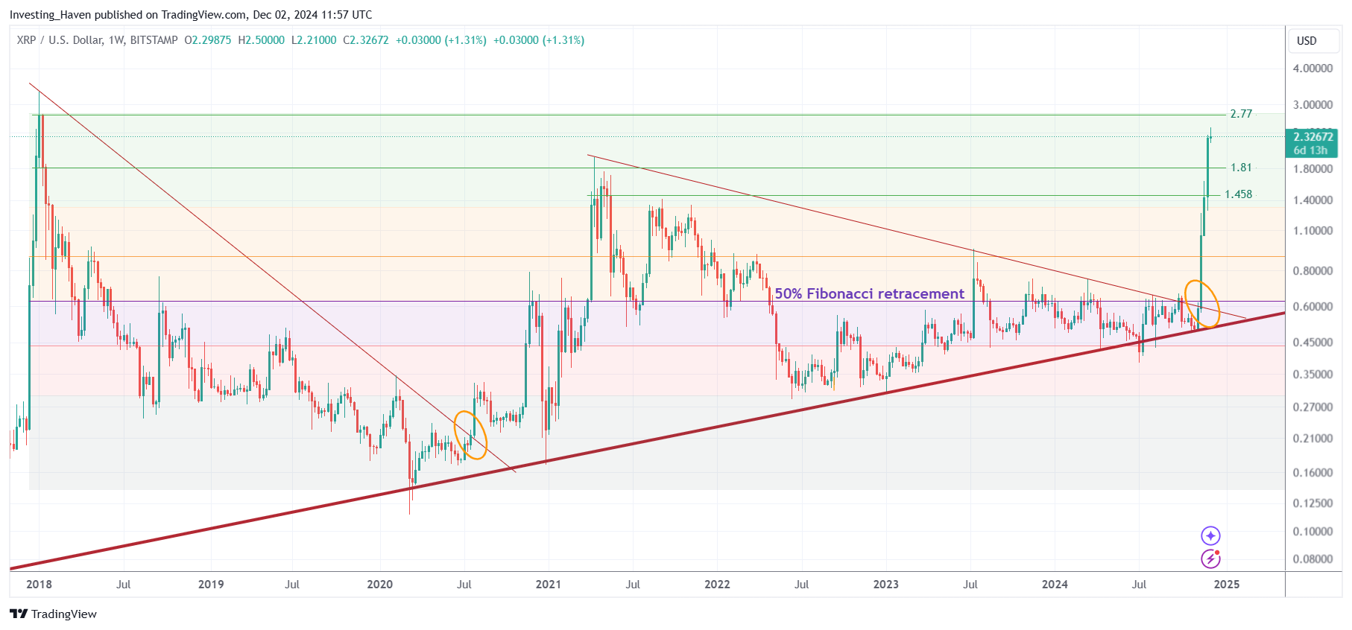The height and width of the screenshot is (630, 1352).
Task: Click the 0.45000 price axis label
Action: point(1312,343)
